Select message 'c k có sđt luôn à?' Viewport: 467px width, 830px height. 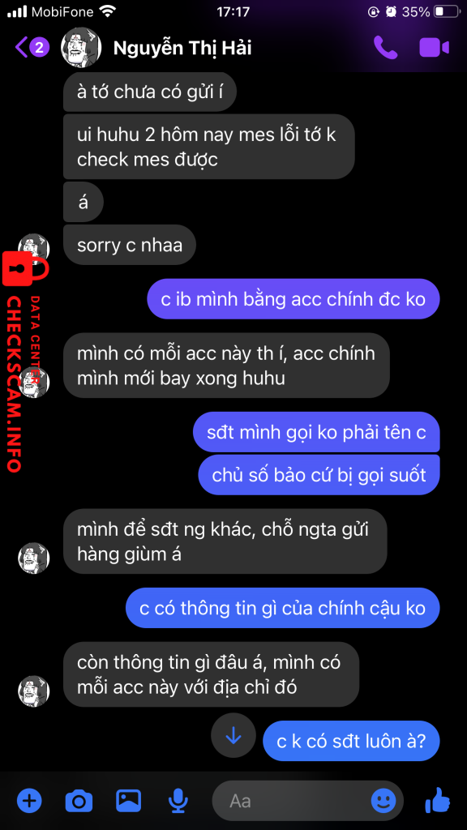point(351,741)
